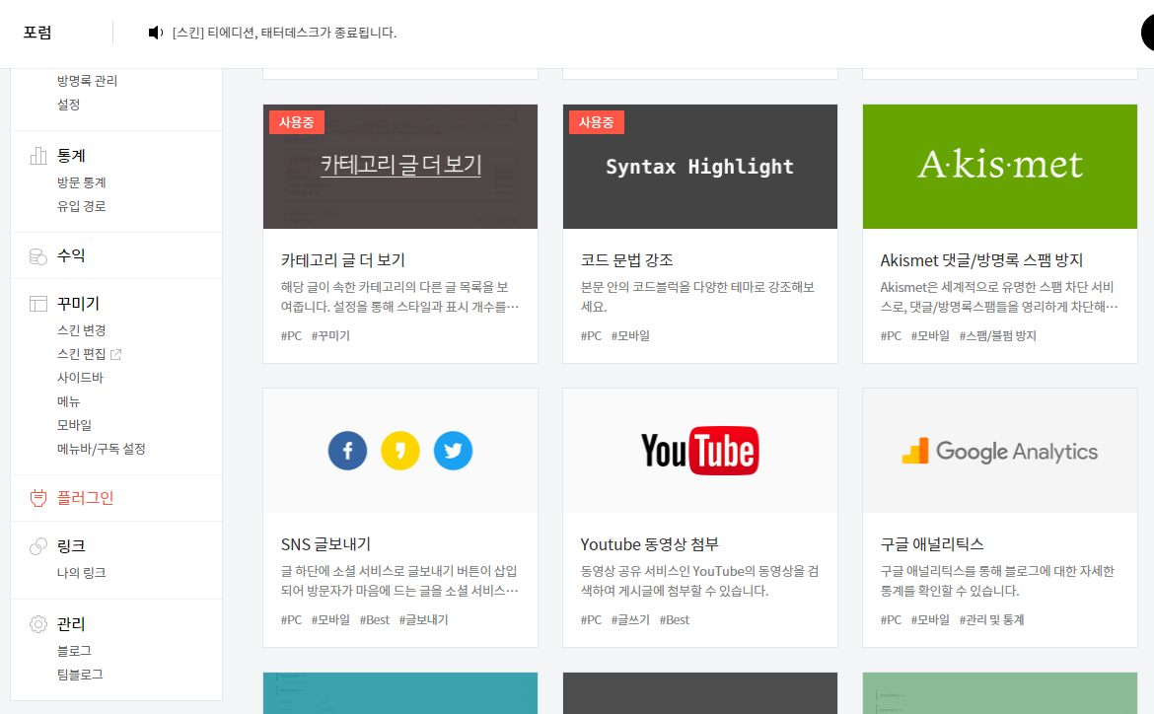Open the Tistory skin discontinuation notice
The image size is (1154, 714).
[x=284, y=33]
